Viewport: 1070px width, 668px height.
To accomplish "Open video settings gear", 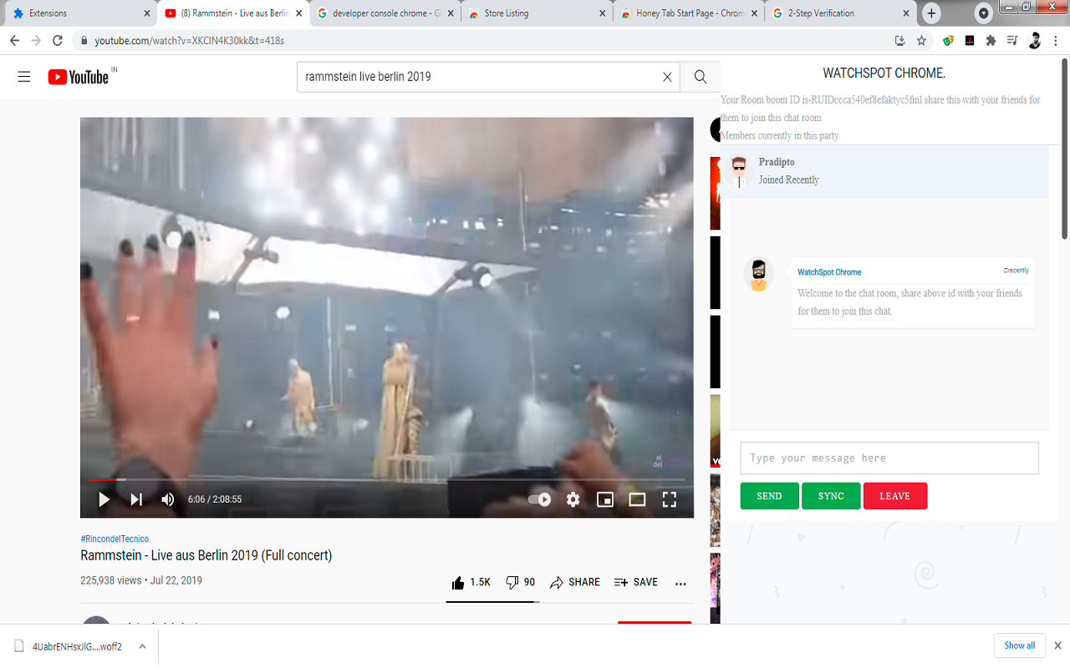I will (573, 499).
